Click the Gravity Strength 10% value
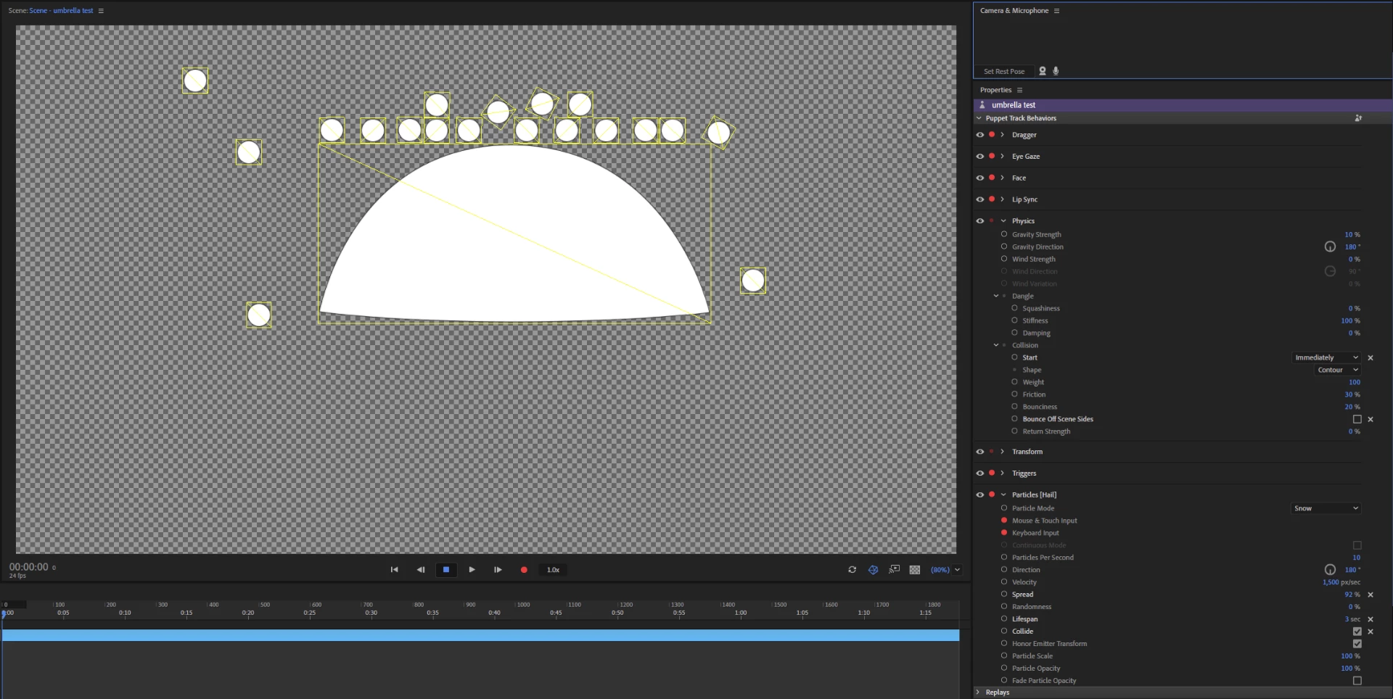1393x699 pixels. [1352, 235]
